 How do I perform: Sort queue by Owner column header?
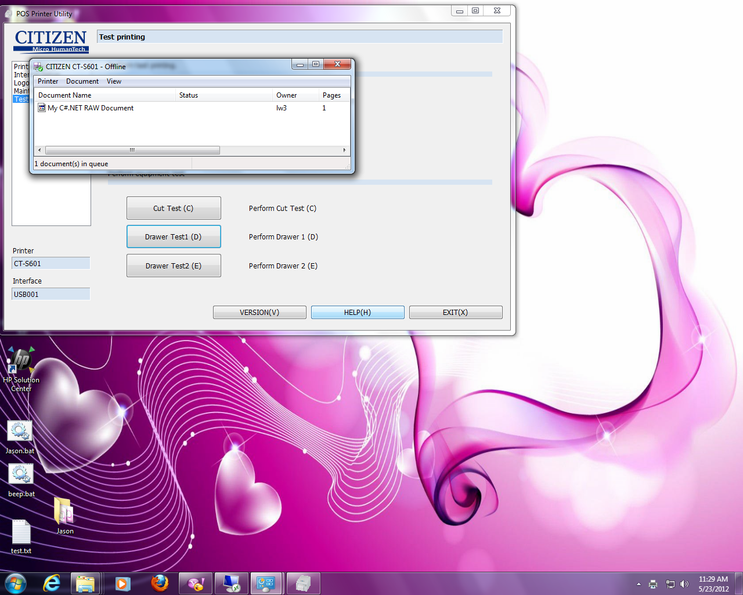[295, 95]
